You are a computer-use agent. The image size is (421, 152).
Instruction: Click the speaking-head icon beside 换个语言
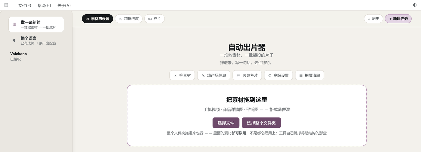(14, 40)
